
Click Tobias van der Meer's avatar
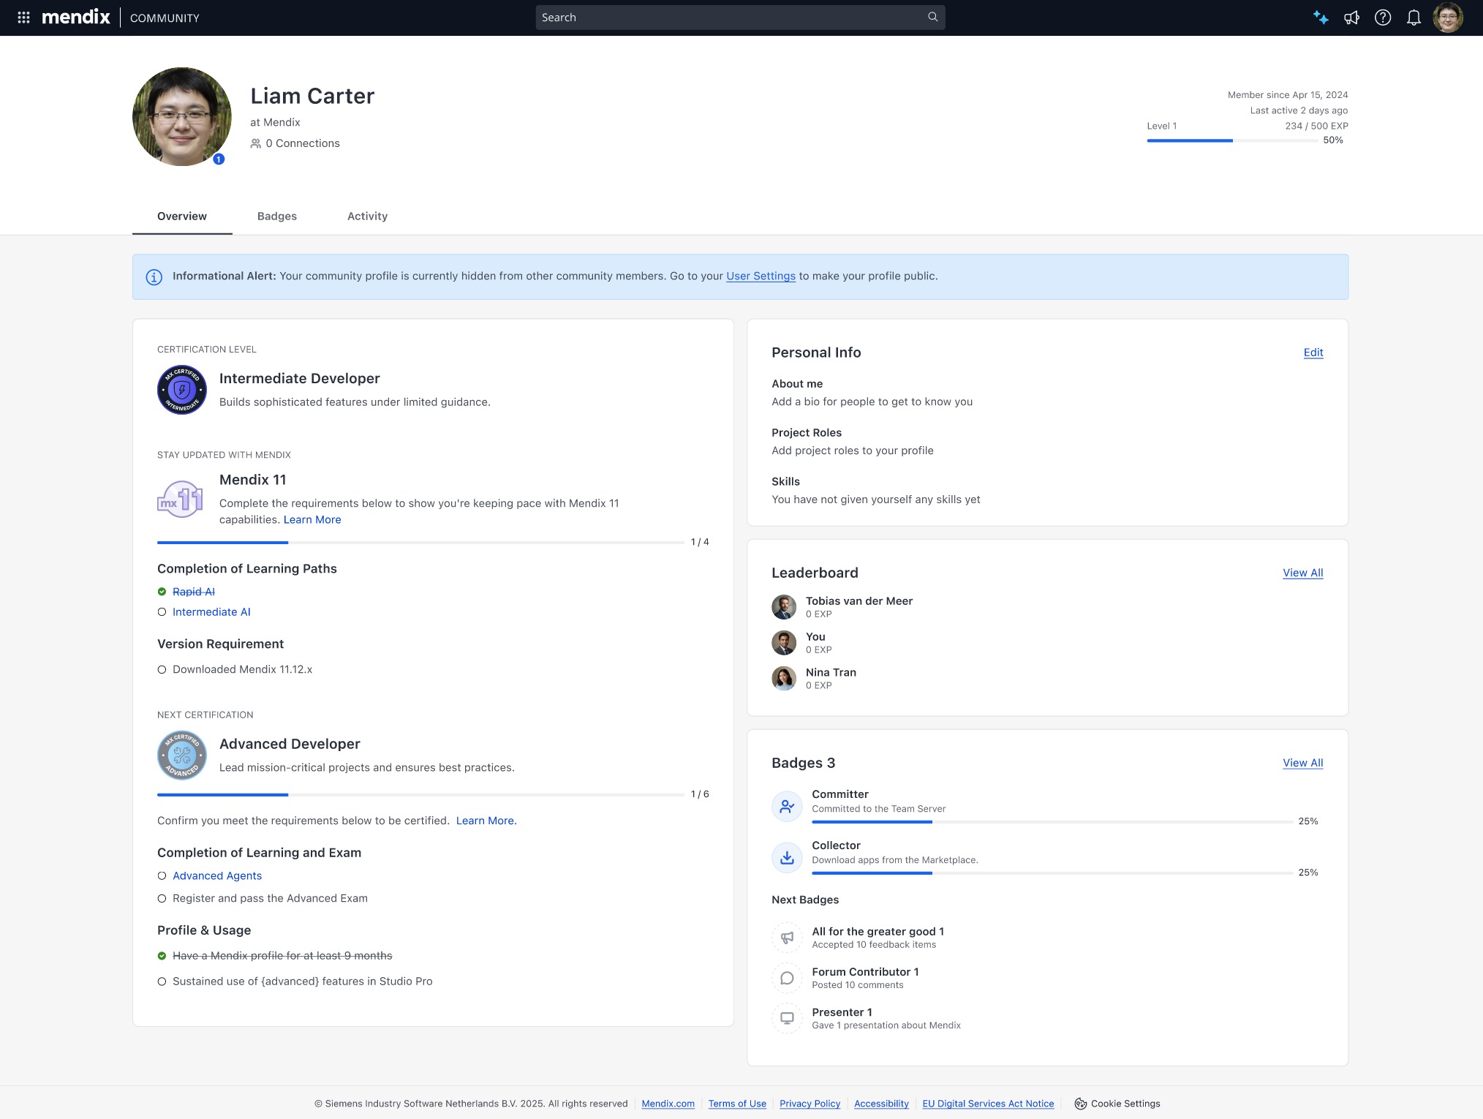coord(784,607)
